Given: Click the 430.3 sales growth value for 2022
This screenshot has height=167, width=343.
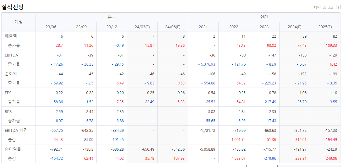Looking at the screenshot, I should 241,46.
